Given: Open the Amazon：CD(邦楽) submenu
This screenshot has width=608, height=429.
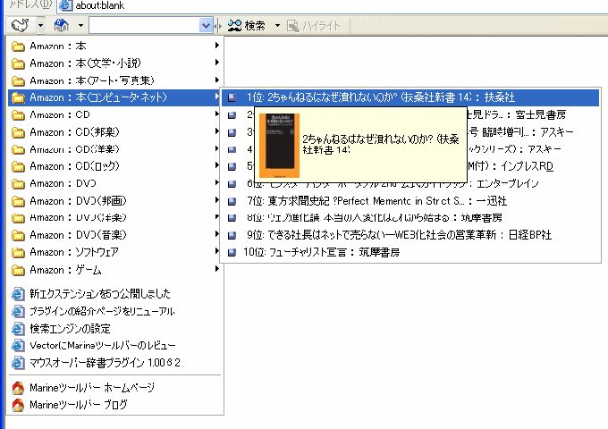Looking at the screenshot, I should [x=115, y=131].
